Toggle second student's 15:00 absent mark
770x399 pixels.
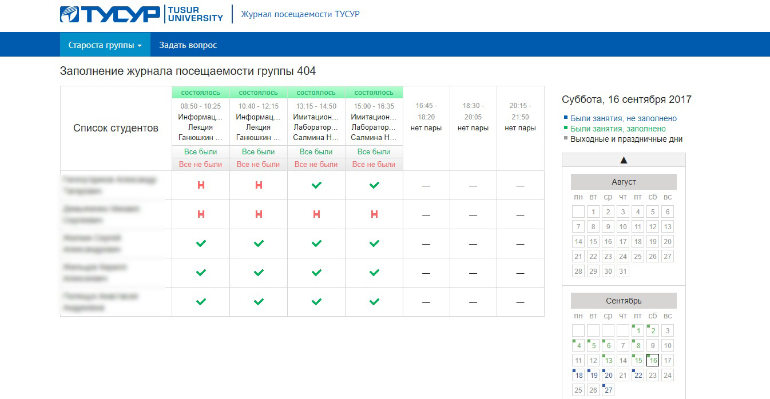tap(374, 214)
